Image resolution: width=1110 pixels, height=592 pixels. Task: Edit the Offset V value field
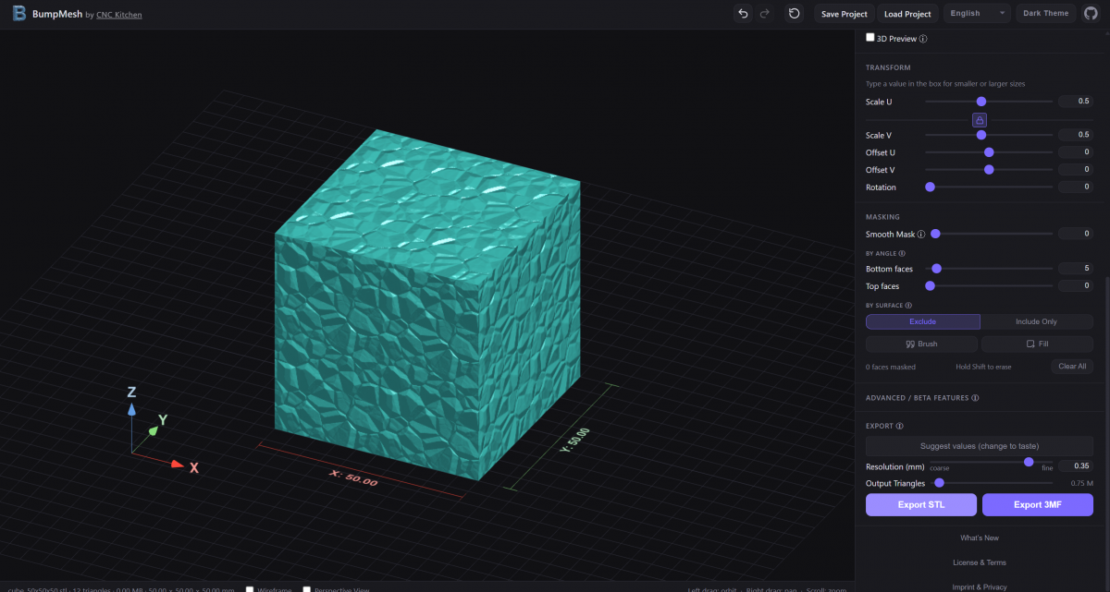pos(1076,170)
